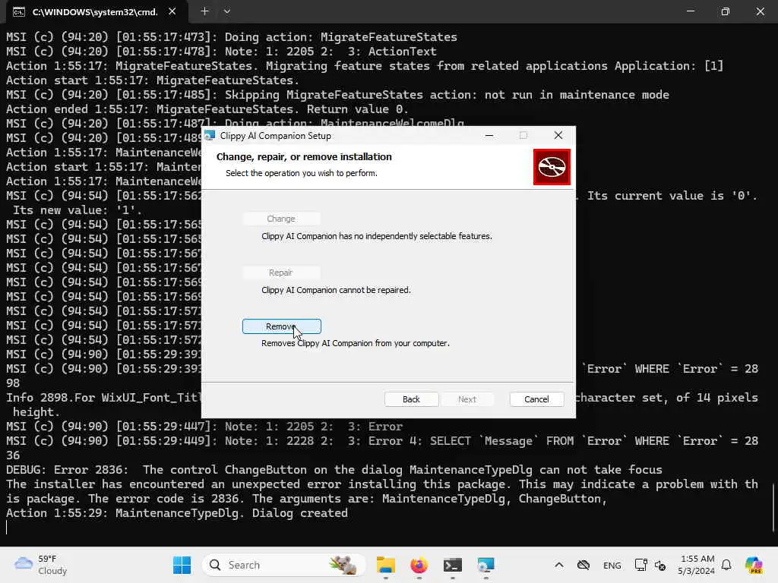Open the clock showing 1:55 AM
Image resolution: width=778 pixels, height=583 pixels.
(x=697, y=565)
